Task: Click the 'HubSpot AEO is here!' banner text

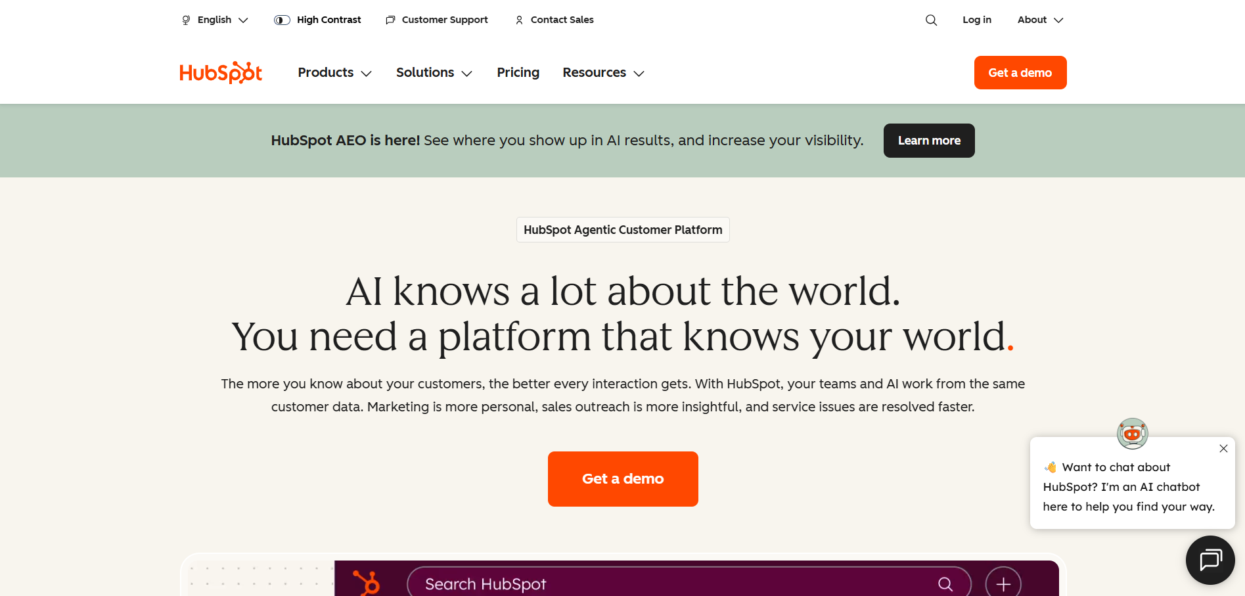Action: coord(345,141)
